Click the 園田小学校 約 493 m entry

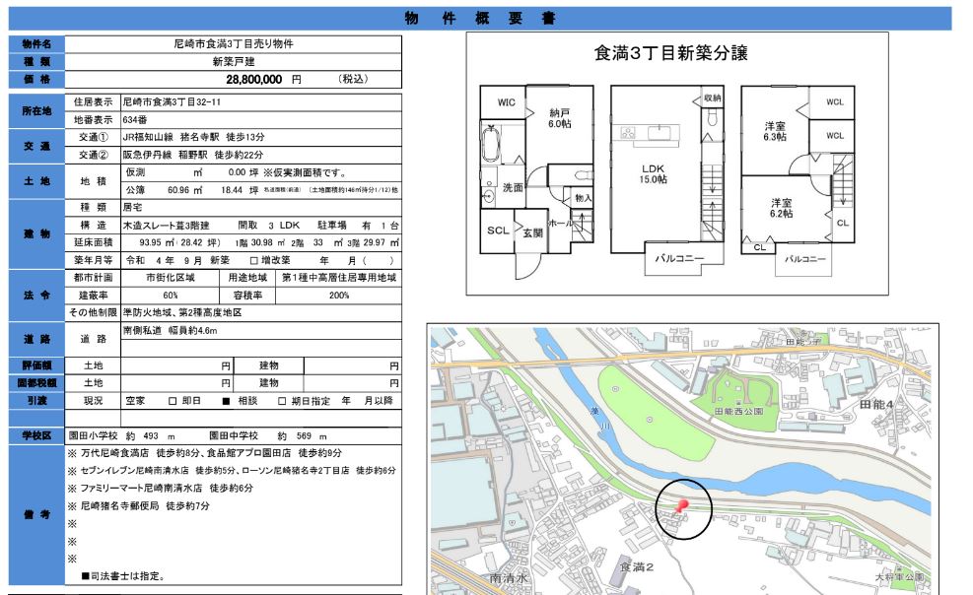(x=122, y=436)
